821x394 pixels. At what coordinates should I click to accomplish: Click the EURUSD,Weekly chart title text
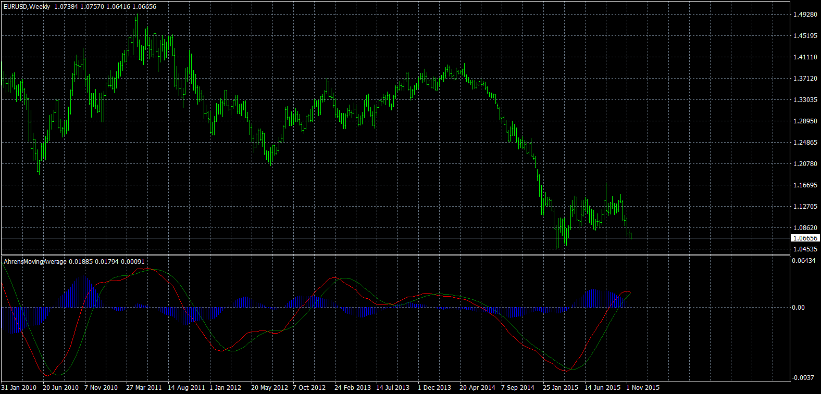tap(27, 7)
